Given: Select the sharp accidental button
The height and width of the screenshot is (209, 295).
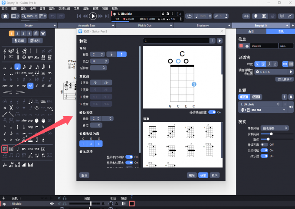Looking at the screenshot, I should (121, 54).
